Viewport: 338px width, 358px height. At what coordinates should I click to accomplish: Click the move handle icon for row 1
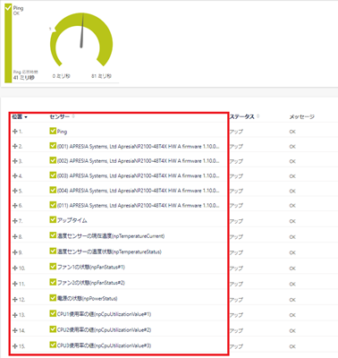(15, 132)
